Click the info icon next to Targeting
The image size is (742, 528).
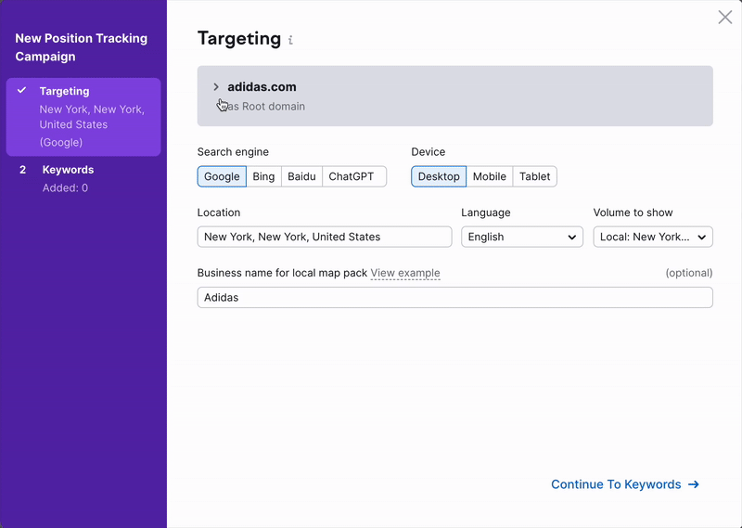coord(290,40)
